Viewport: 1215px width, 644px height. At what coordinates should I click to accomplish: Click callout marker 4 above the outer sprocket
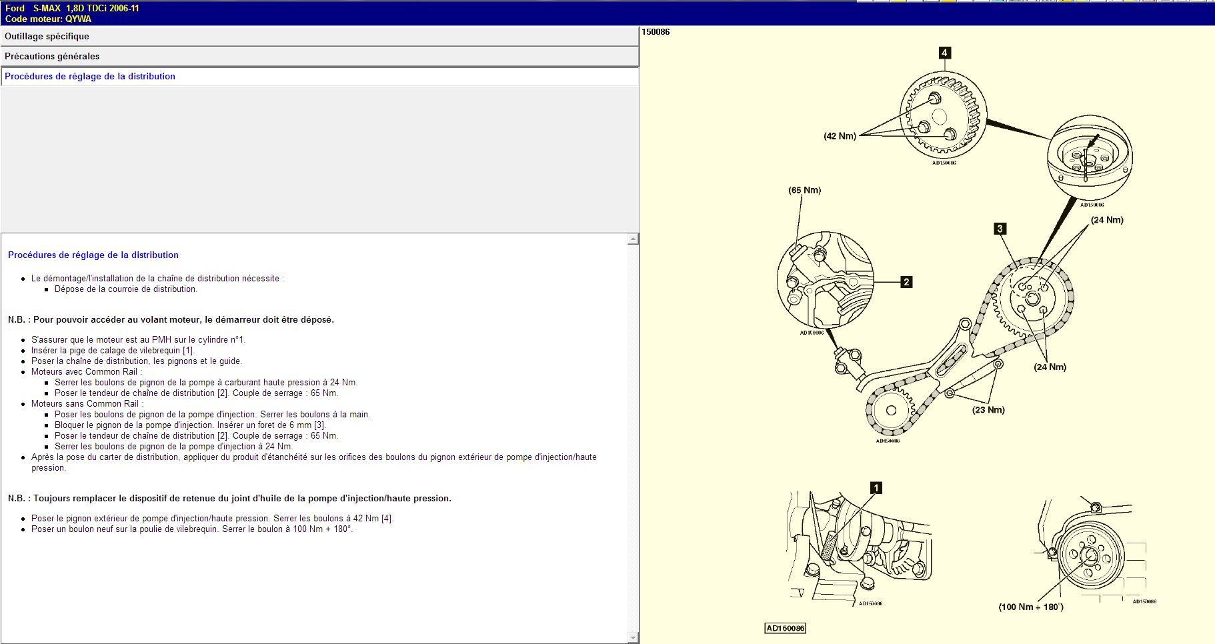click(944, 53)
